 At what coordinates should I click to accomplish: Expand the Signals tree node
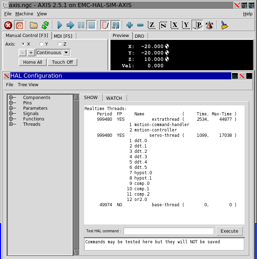click(11, 114)
